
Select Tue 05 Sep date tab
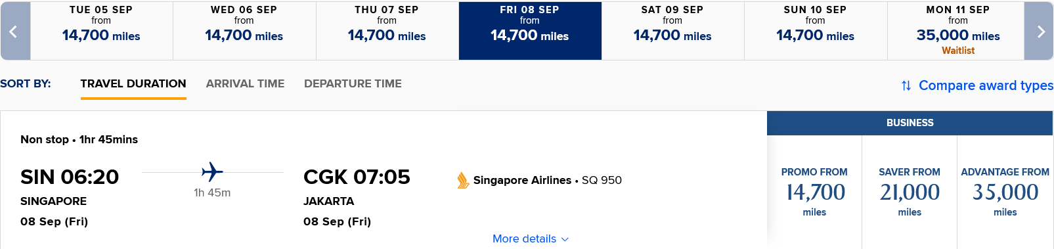point(101,31)
